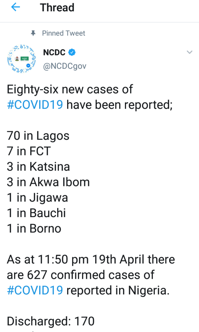The height and width of the screenshot is (332, 199).
Task: Click the blue verified badge next to NCDC
Action: (73, 52)
